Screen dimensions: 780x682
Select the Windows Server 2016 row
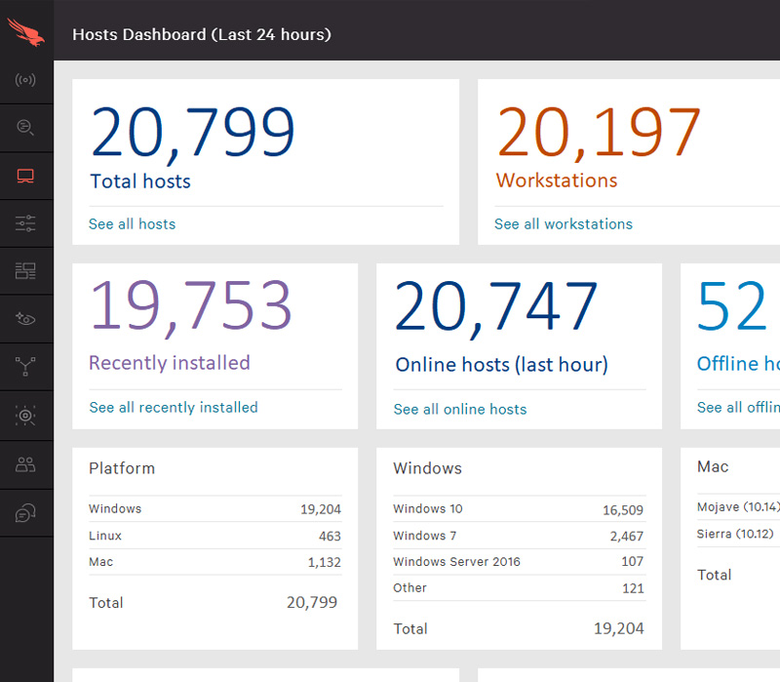pyautogui.click(x=518, y=562)
